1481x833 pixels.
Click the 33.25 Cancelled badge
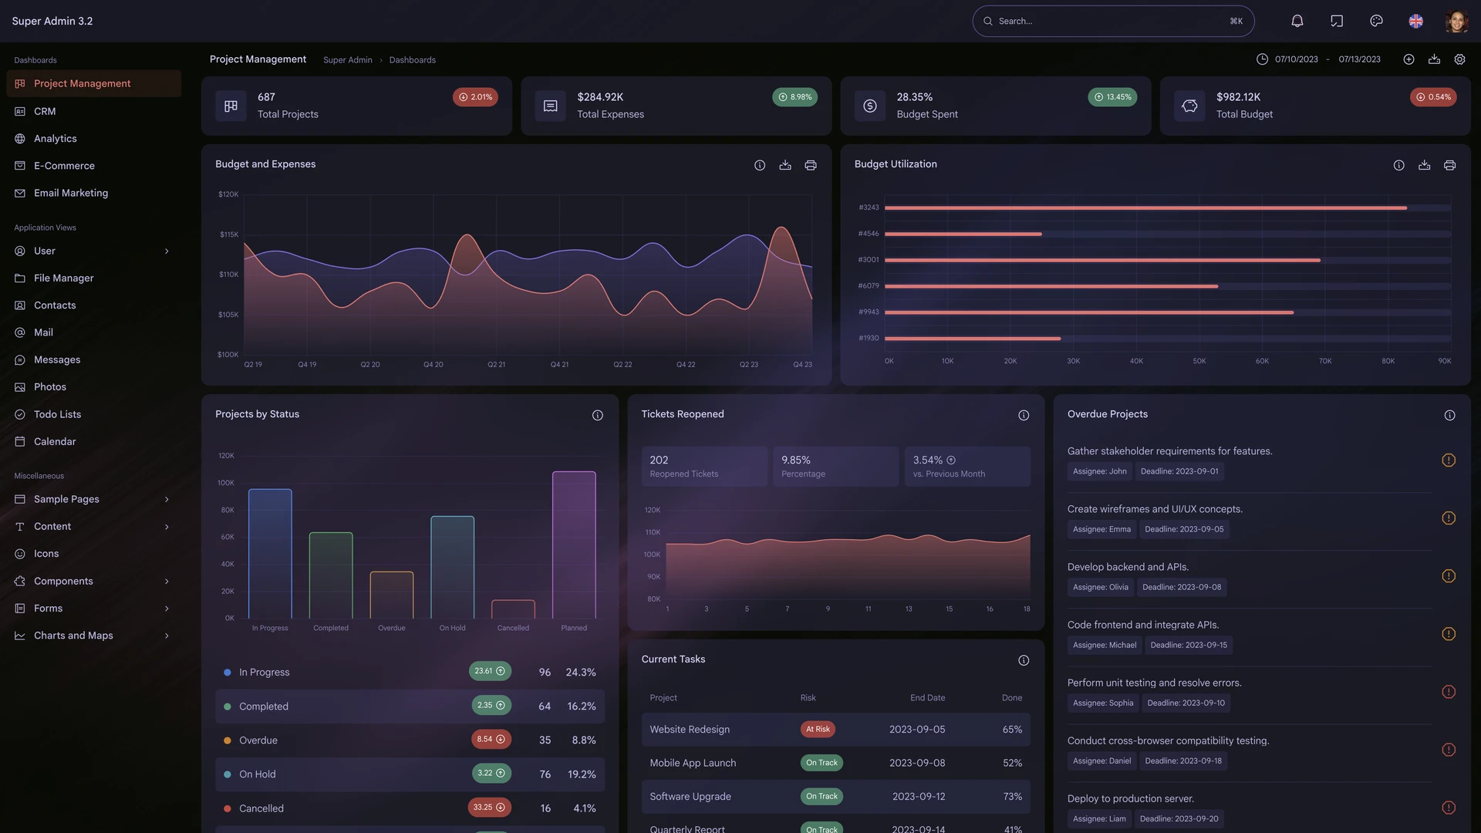489,808
